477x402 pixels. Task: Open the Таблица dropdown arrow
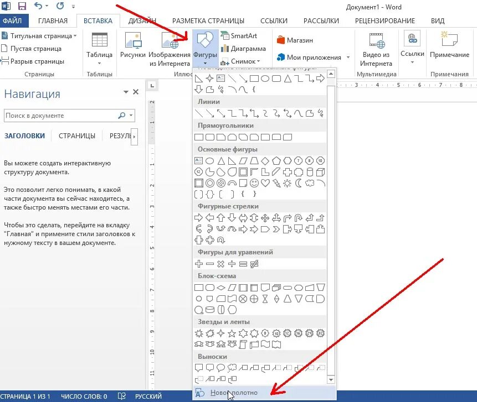coord(100,64)
